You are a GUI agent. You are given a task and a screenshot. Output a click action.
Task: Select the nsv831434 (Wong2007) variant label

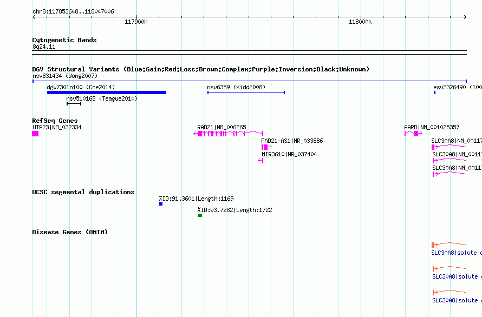(x=65, y=76)
